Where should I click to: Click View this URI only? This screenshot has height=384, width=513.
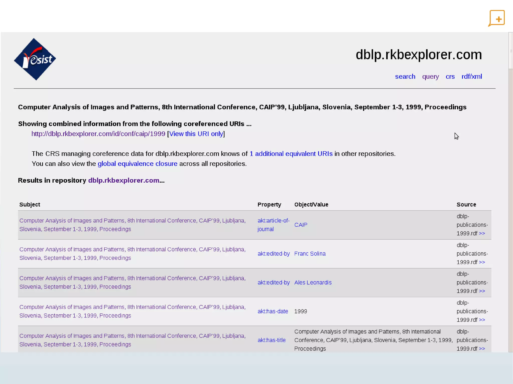(196, 134)
